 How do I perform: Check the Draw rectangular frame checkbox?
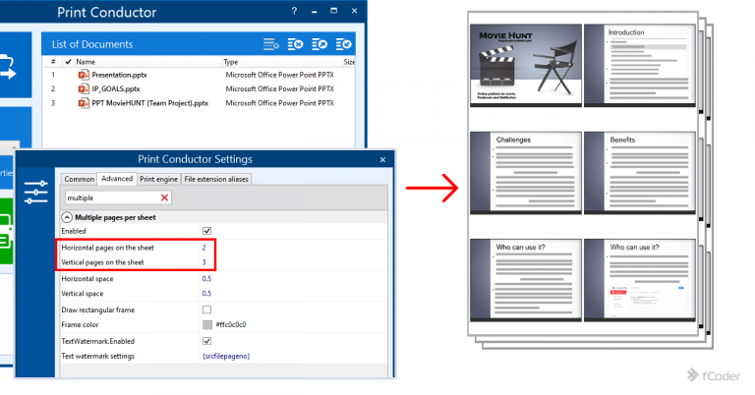207,310
